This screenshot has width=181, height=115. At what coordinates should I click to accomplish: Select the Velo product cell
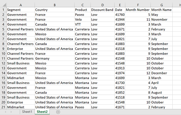click(82, 19)
